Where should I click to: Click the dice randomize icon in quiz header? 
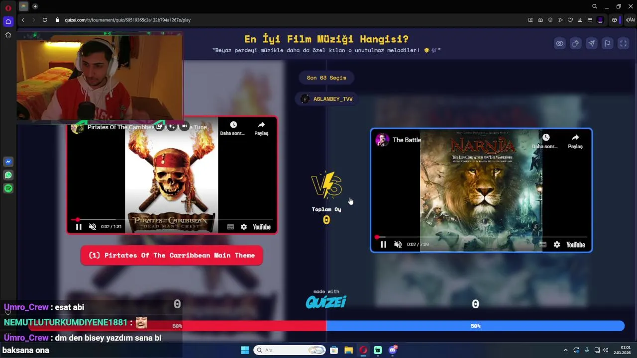576,44
